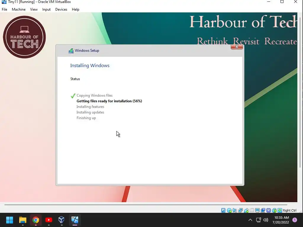Click the Windows Setup title icon
The height and width of the screenshot is (227, 303).
(71, 51)
